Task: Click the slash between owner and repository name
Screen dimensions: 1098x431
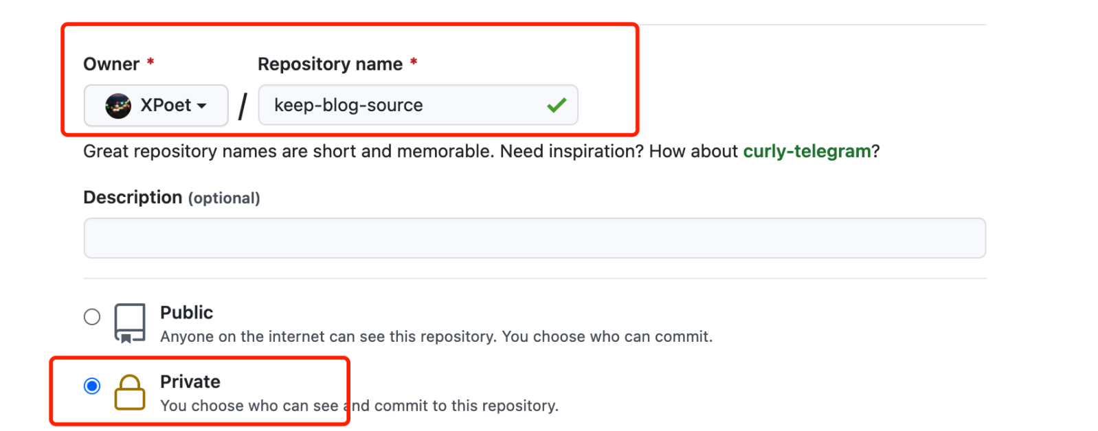Action: [243, 106]
